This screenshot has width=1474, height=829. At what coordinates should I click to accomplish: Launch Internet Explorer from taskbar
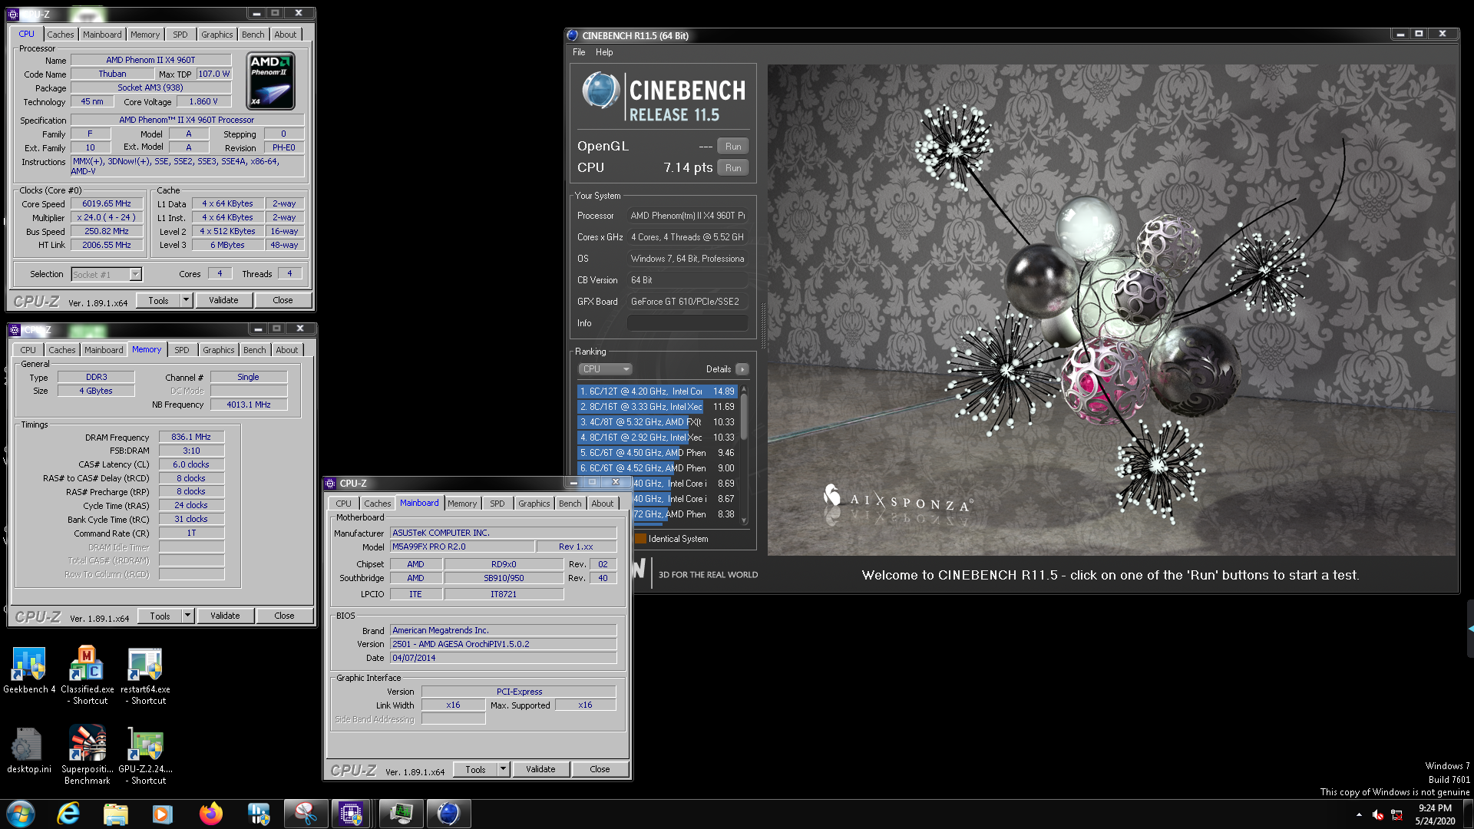tap(68, 814)
